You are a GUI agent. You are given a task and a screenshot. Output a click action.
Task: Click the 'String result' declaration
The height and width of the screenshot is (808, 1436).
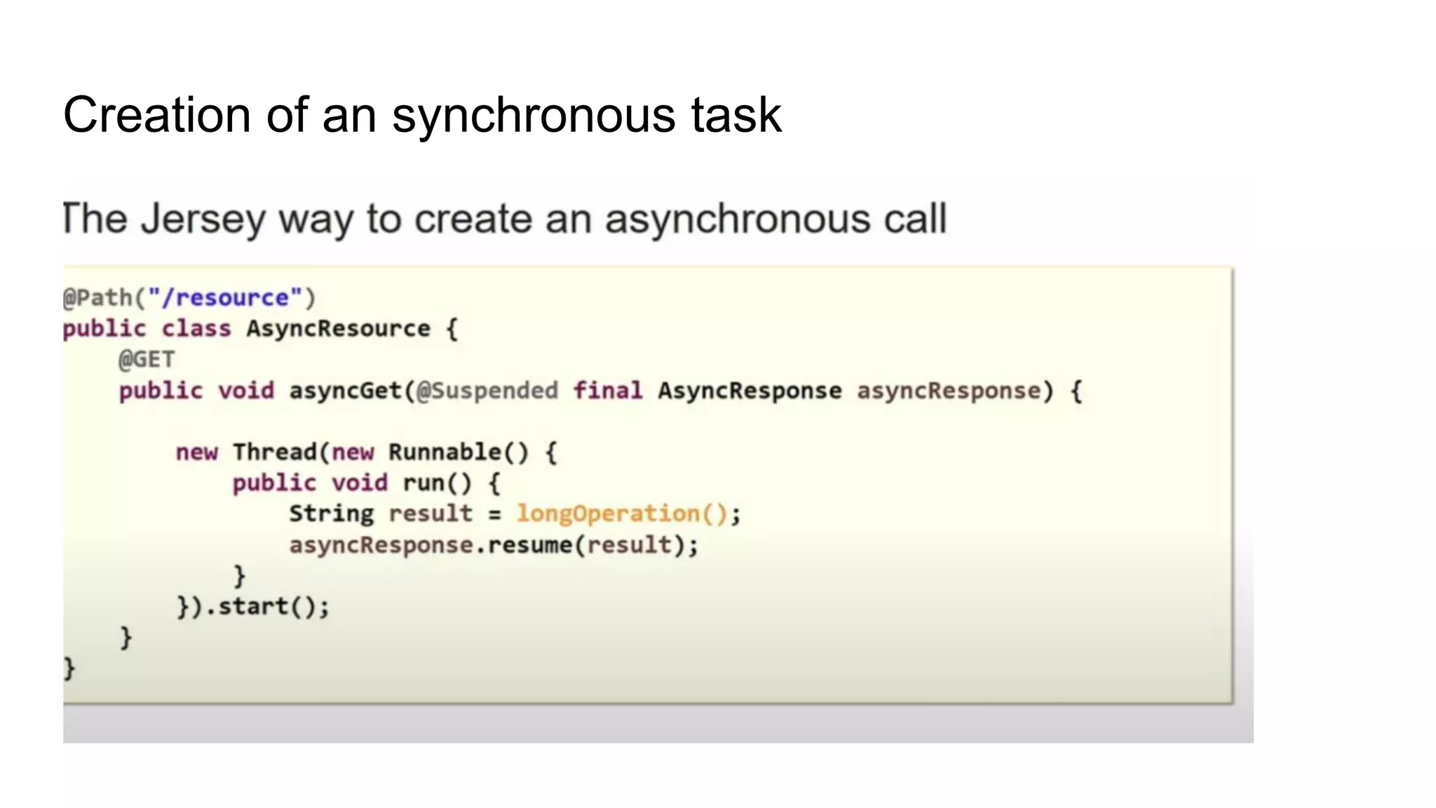[x=380, y=514]
